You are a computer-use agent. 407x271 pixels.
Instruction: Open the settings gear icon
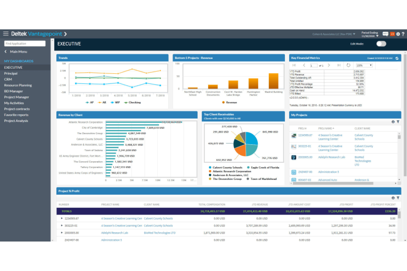click(x=398, y=34)
